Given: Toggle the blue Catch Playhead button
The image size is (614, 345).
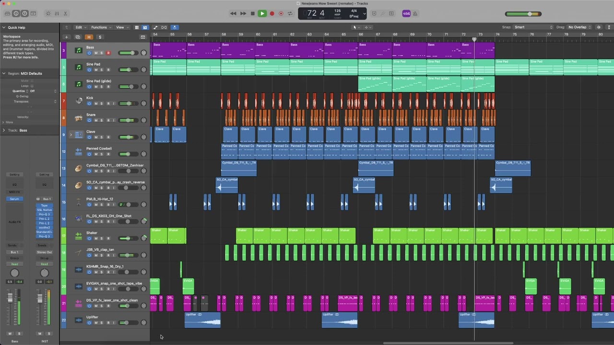Looking at the screenshot, I should (175, 27).
